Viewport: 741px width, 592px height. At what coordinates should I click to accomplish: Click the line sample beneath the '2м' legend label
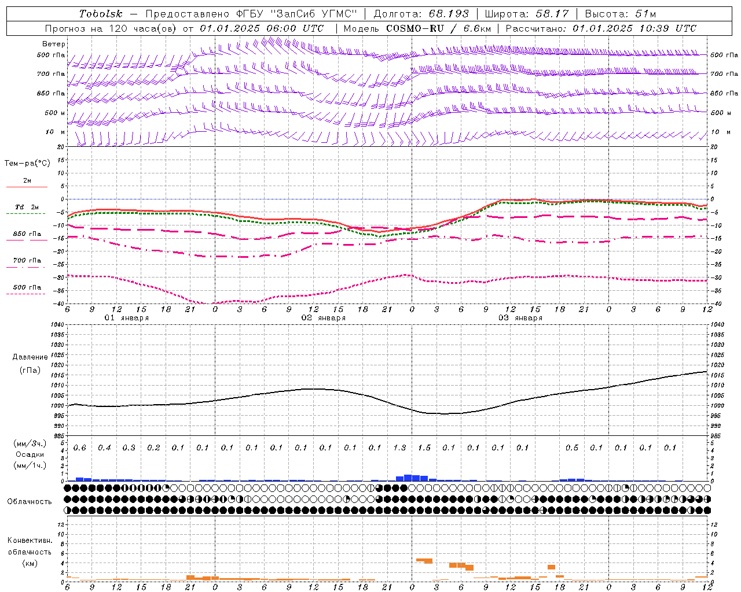pyautogui.click(x=27, y=187)
